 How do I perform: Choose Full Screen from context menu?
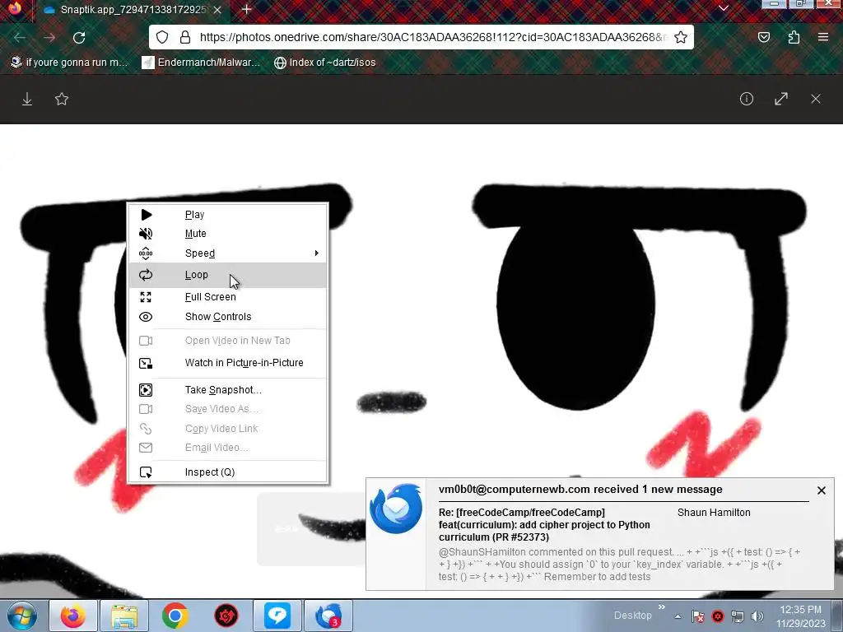pos(227,297)
